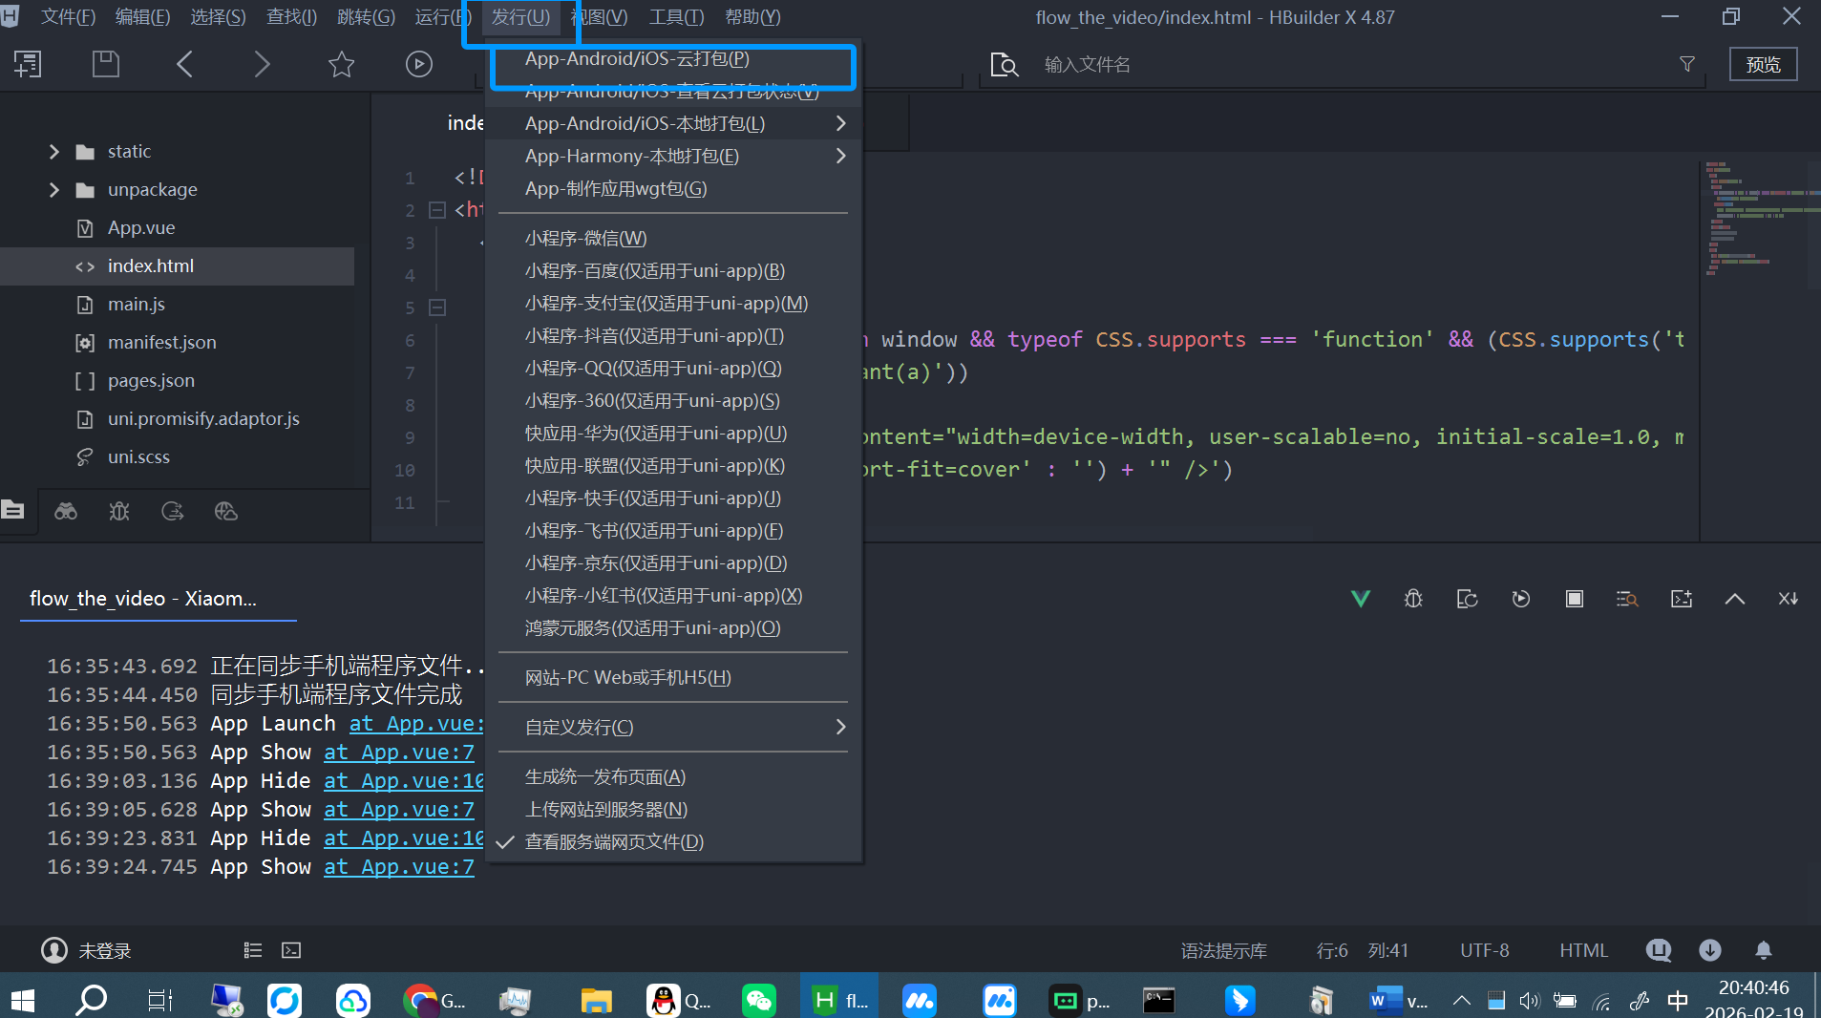Collapse code fold at line 5
This screenshot has width=1821, height=1018.
click(x=437, y=308)
